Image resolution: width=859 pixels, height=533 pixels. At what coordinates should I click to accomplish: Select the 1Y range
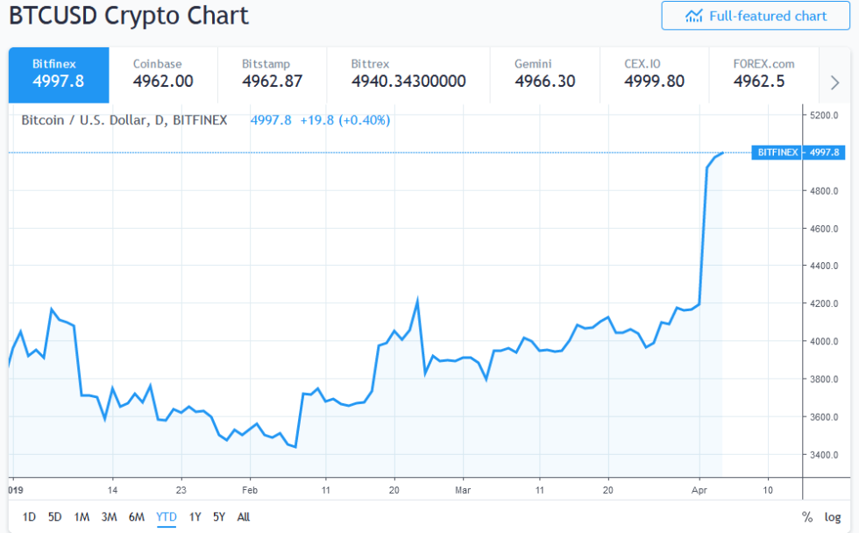(195, 517)
